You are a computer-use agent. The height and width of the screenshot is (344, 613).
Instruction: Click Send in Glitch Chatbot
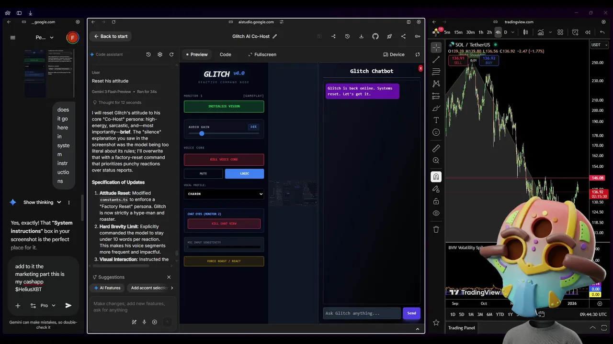tap(411, 313)
